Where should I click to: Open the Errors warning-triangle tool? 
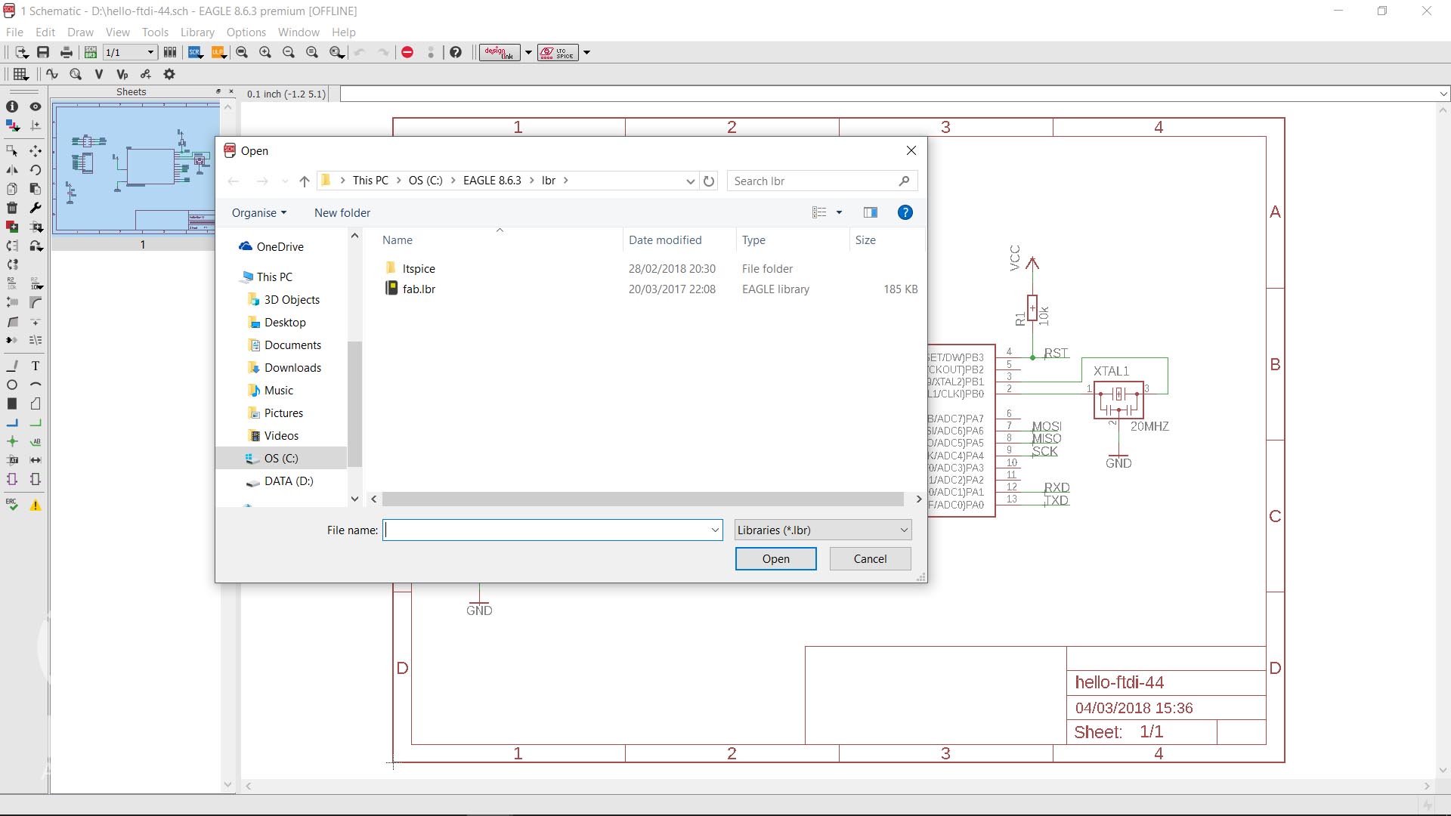pos(36,505)
